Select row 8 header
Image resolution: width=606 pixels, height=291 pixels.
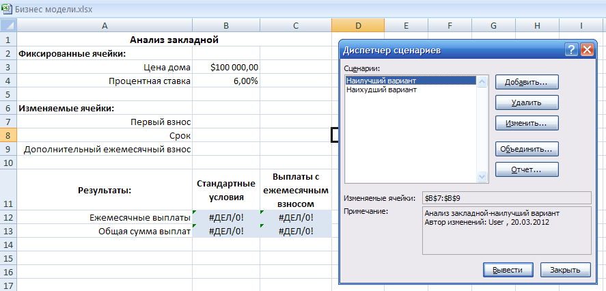coord(8,135)
